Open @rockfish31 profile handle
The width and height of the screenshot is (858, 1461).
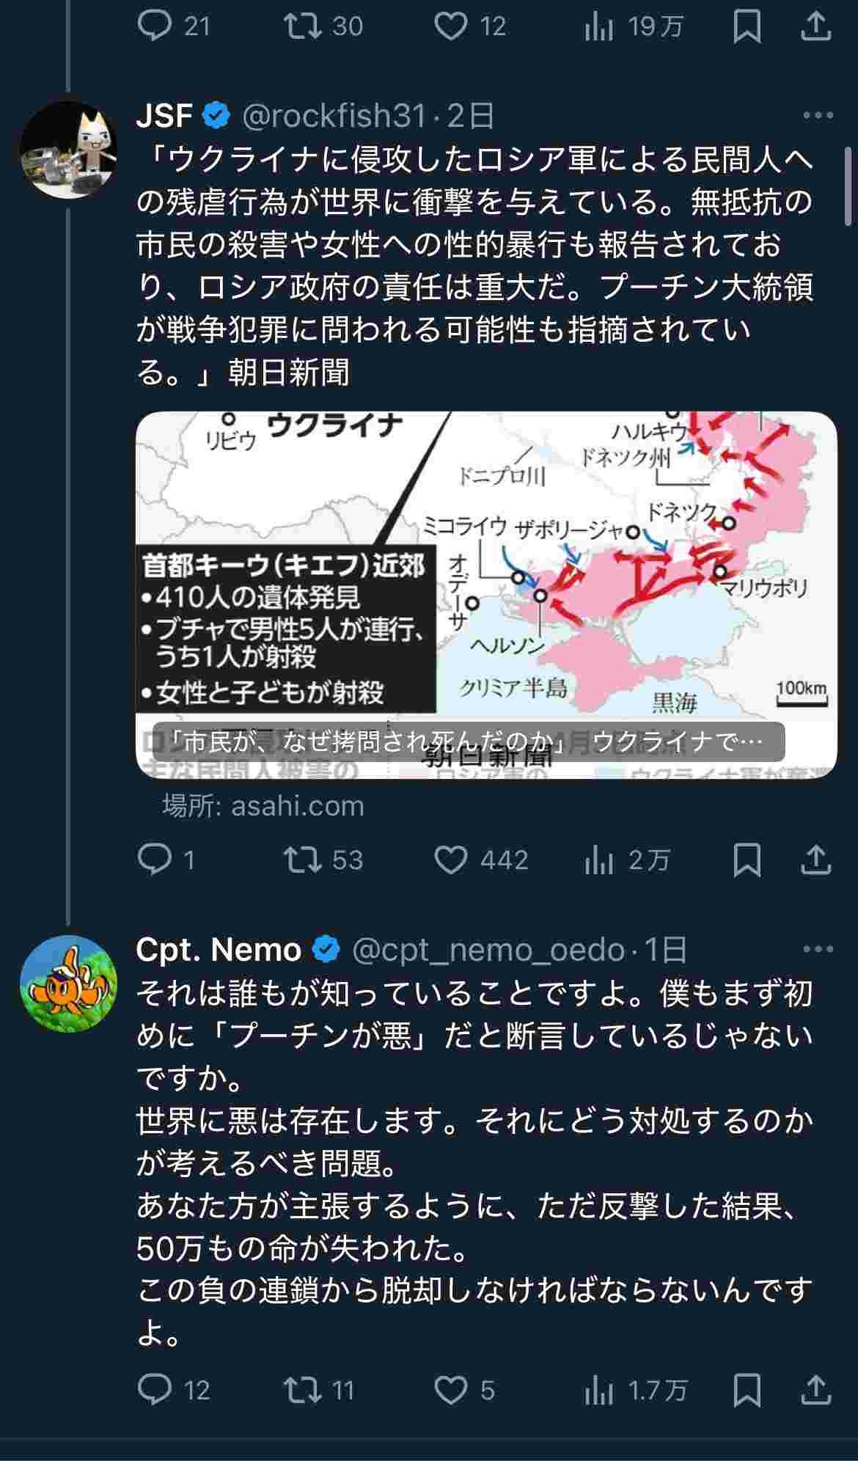pos(334,115)
